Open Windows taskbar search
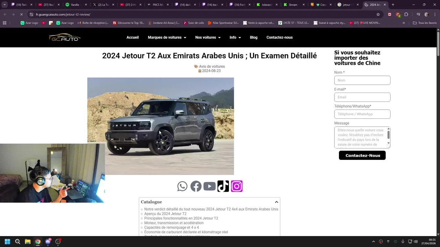The width and height of the screenshot is (440, 247). 18,242
